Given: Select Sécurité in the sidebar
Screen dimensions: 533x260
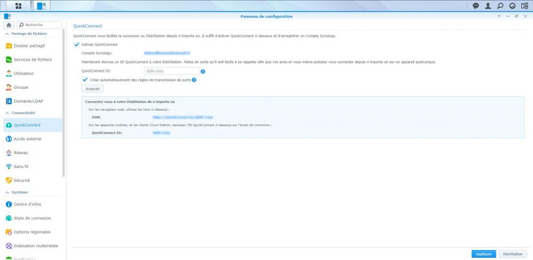Looking at the screenshot, I should tap(33, 181).
